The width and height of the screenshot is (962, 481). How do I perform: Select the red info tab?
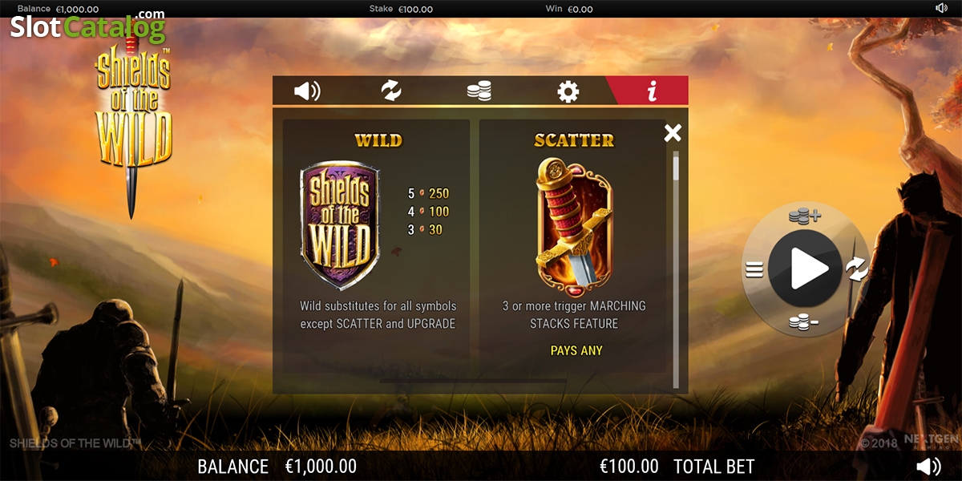coord(651,91)
